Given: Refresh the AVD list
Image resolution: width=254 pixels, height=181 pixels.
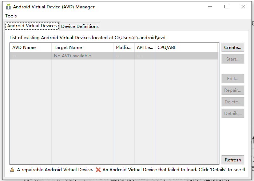Looking at the screenshot, I should (x=233, y=160).
